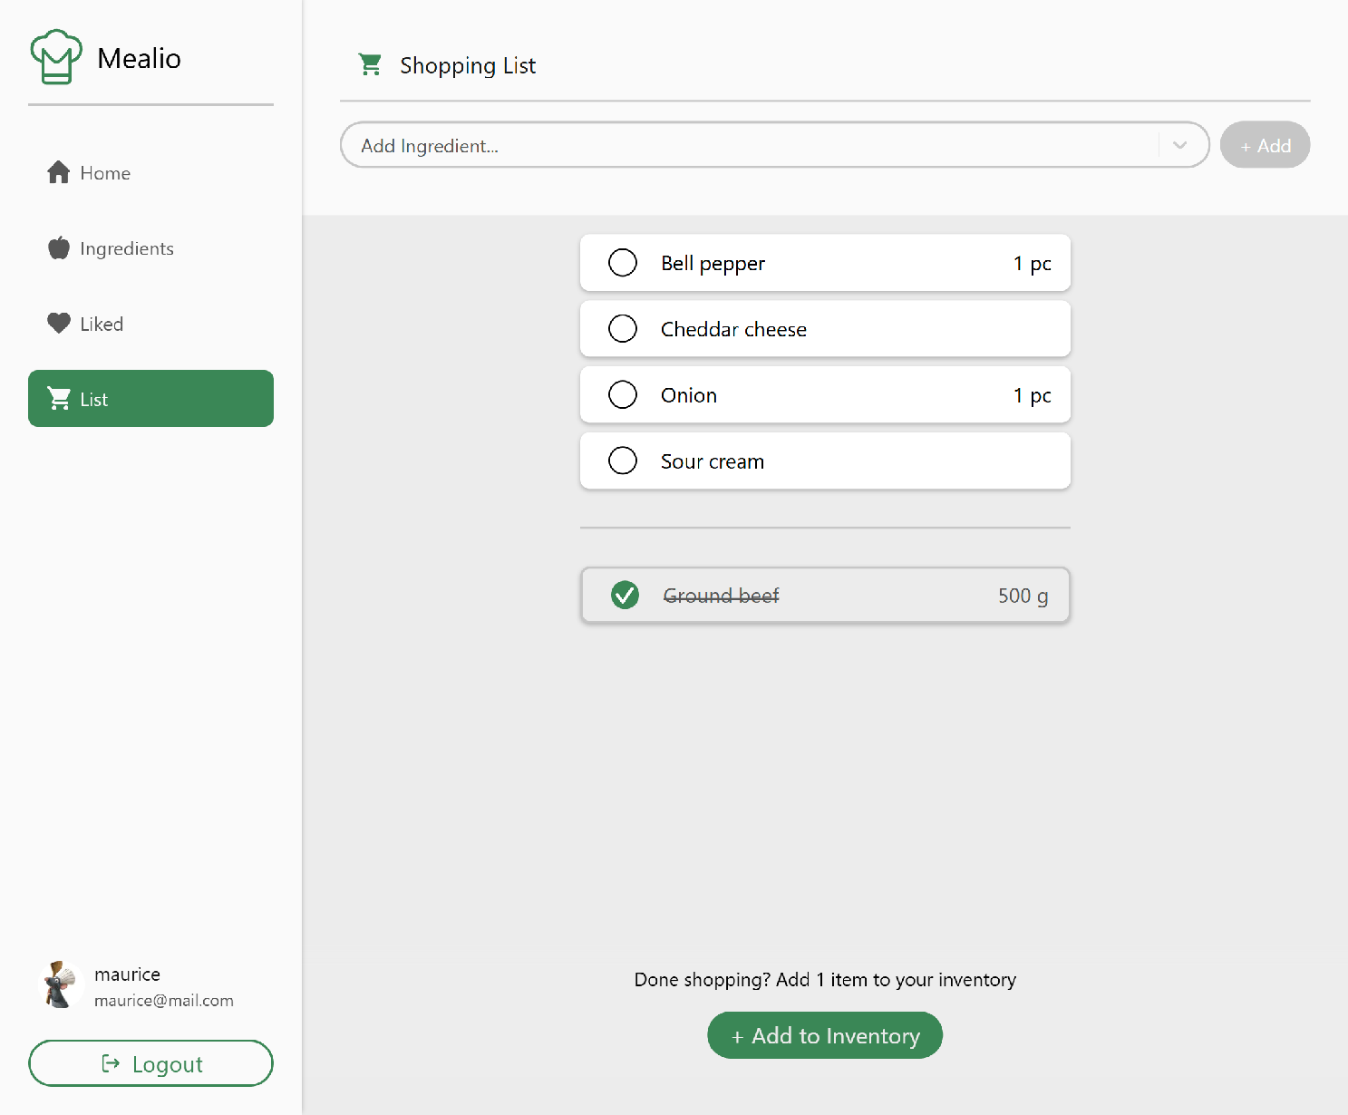
Task: Tick the Onion circle checkbox
Action: click(623, 395)
